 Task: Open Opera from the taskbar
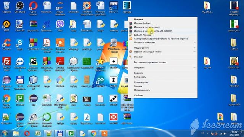[x=27, y=134]
